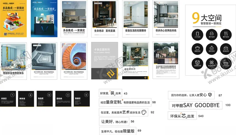Click the 9大空间 heading
Image resolution: width=236 pixels, height=135 pixels.
207,18
